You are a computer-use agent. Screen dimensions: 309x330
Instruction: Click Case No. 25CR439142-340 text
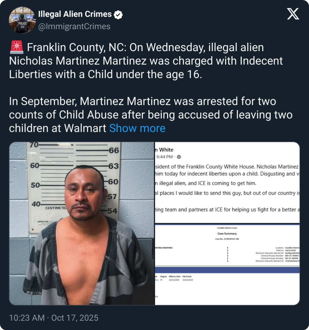coord(227,239)
